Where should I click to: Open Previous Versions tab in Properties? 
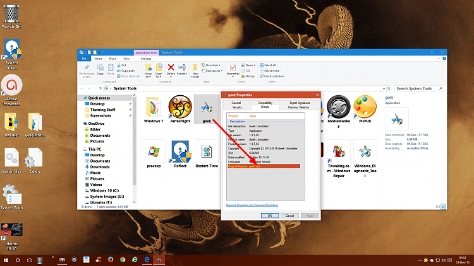(x=298, y=107)
